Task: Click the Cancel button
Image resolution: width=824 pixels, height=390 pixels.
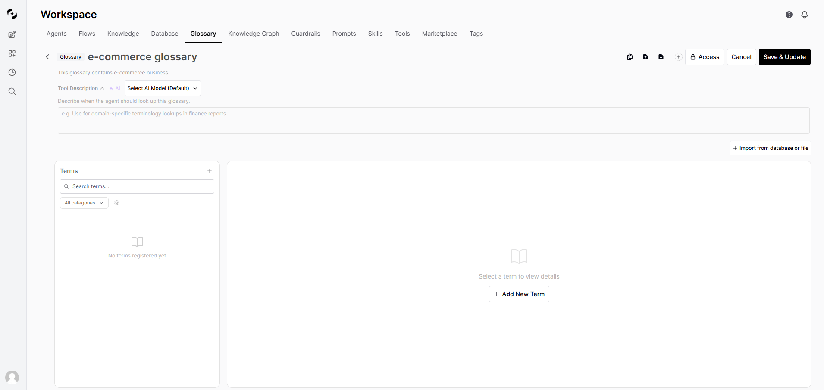Action: click(x=741, y=57)
